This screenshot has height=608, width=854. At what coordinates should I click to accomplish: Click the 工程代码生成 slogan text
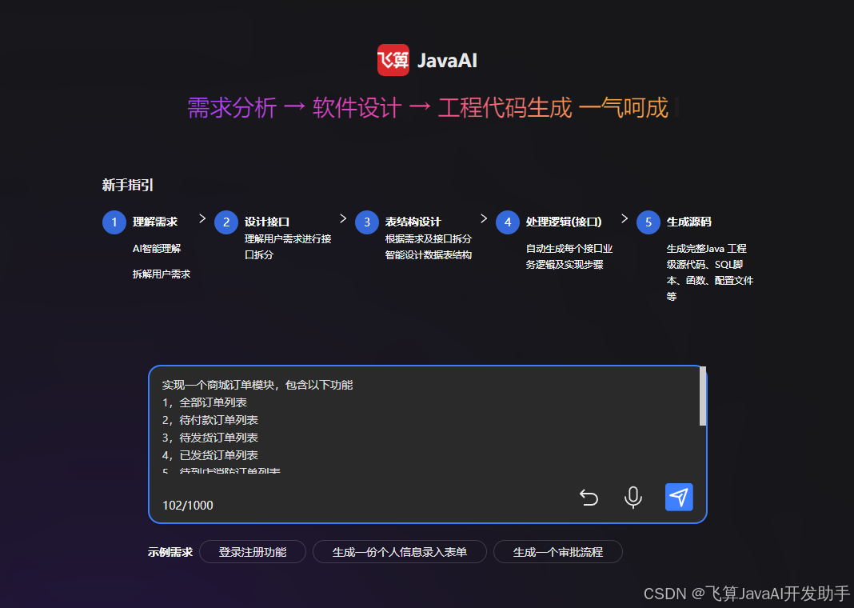click(505, 107)
